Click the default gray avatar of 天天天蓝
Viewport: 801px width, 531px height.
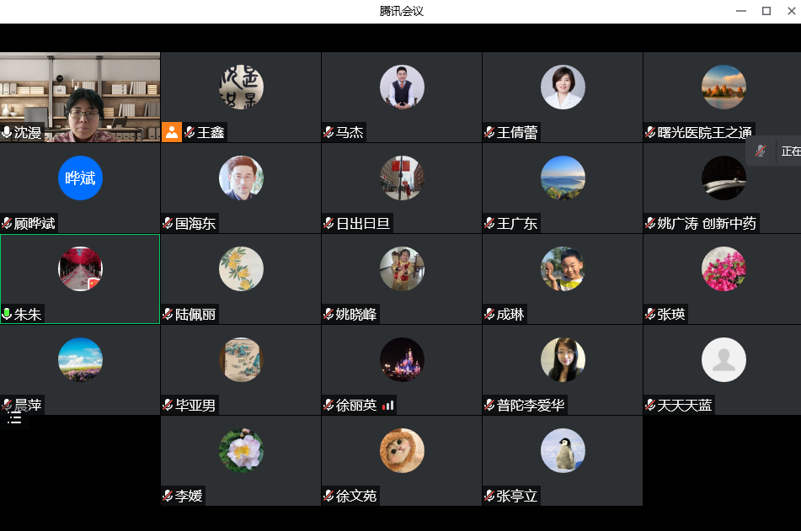724,360
